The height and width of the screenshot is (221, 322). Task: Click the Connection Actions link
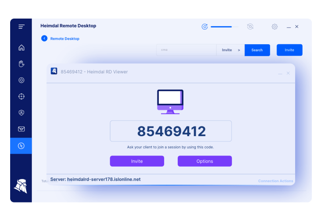tap(276, 181)
